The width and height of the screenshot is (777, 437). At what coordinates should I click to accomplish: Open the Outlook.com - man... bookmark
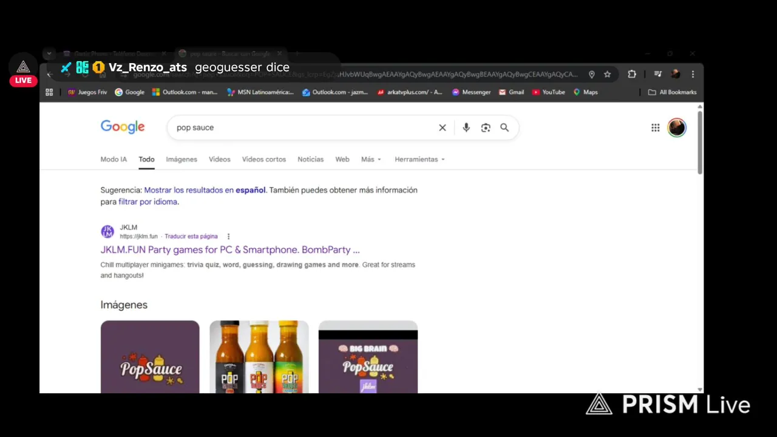click(185, 92)
